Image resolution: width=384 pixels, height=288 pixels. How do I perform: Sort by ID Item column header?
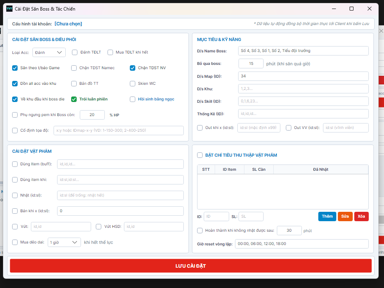230,169
